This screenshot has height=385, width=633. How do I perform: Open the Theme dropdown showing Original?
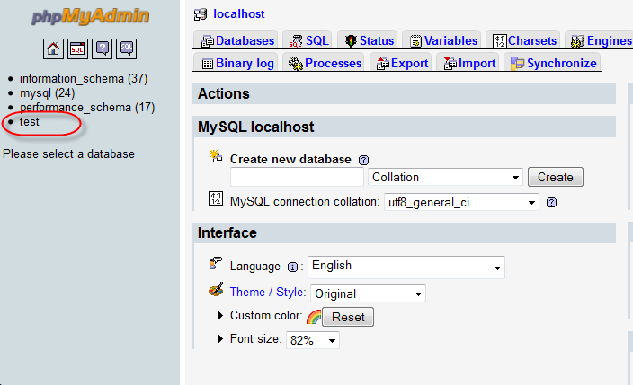point(368,293)
